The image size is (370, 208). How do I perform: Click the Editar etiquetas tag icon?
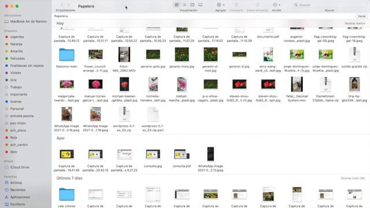pyautogui.click(x=257, y=5)
